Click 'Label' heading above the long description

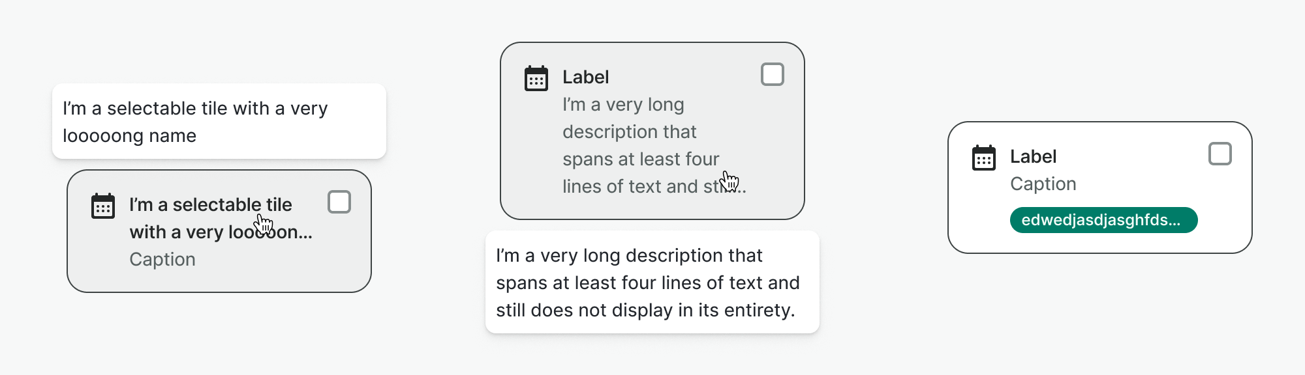(585, 77)
